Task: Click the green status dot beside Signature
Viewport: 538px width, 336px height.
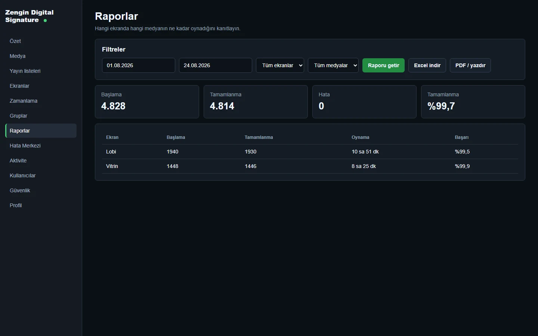Action: (45, 21)
